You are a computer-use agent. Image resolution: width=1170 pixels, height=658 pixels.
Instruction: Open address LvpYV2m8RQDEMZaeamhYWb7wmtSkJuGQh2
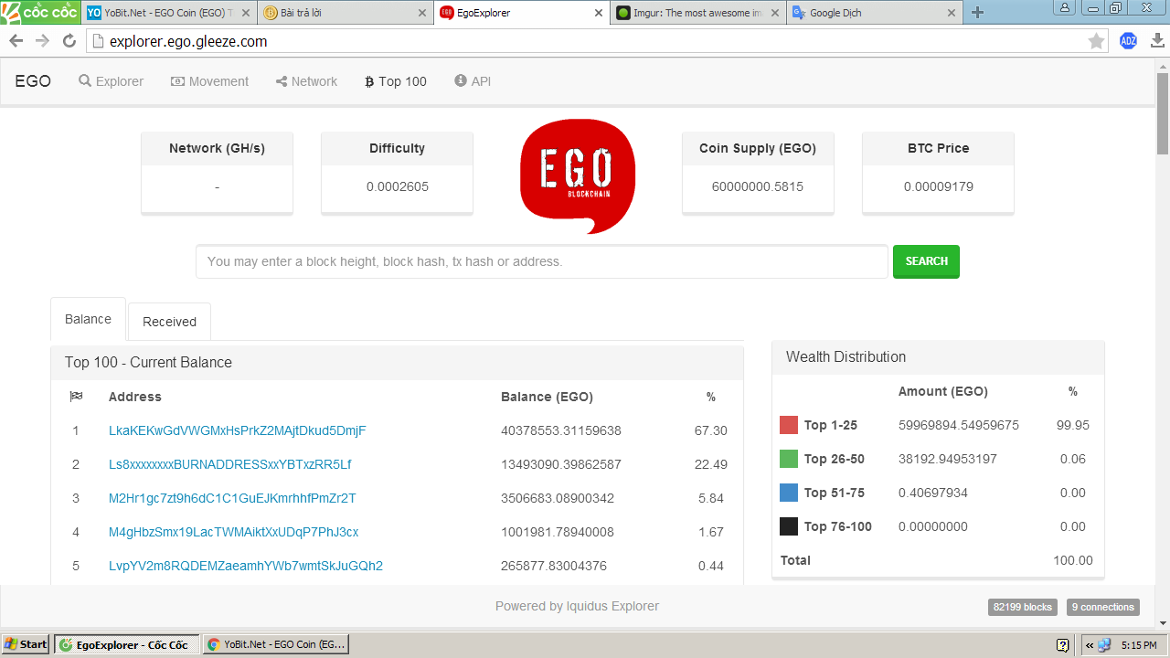pos(245,566)
